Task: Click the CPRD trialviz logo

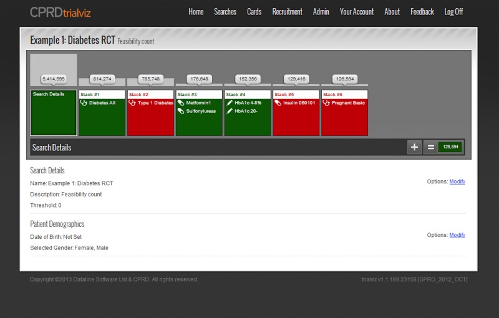Action: [61, 11]
